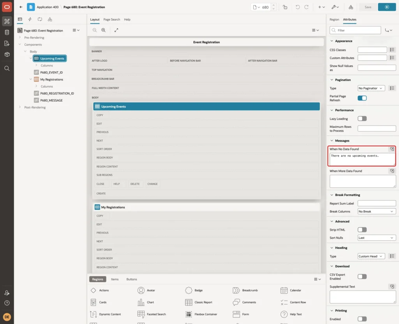Image resolution: width=399 pixels, height=324 pixels.
Task: Click the search magnifier in left sidebar
Action: 7,69
